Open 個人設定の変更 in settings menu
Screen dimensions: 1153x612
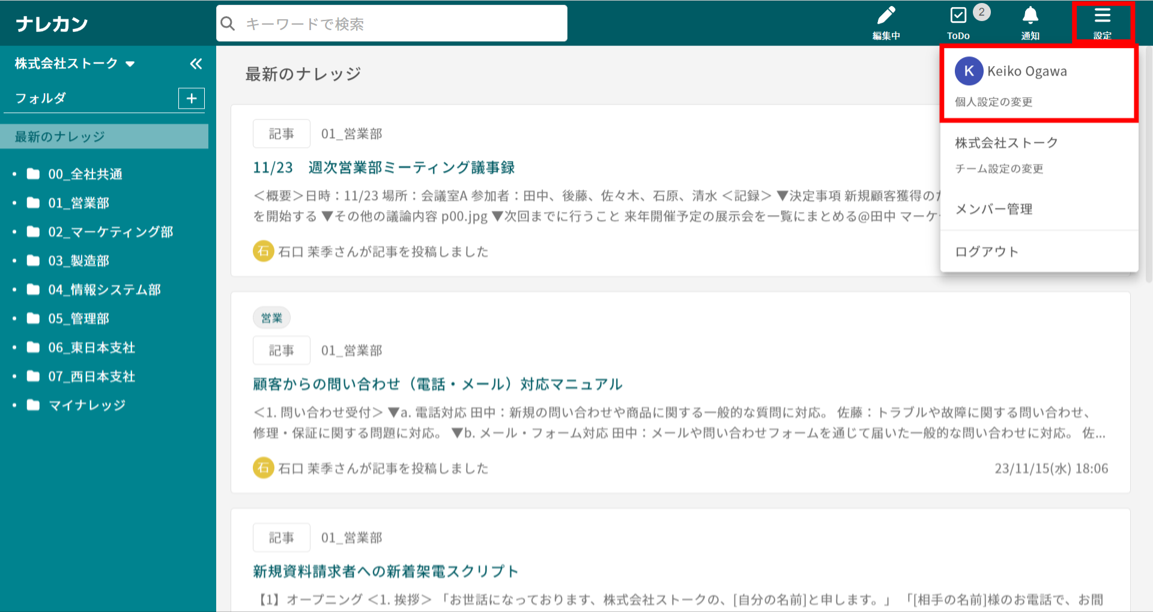click(x=994, y=102)
